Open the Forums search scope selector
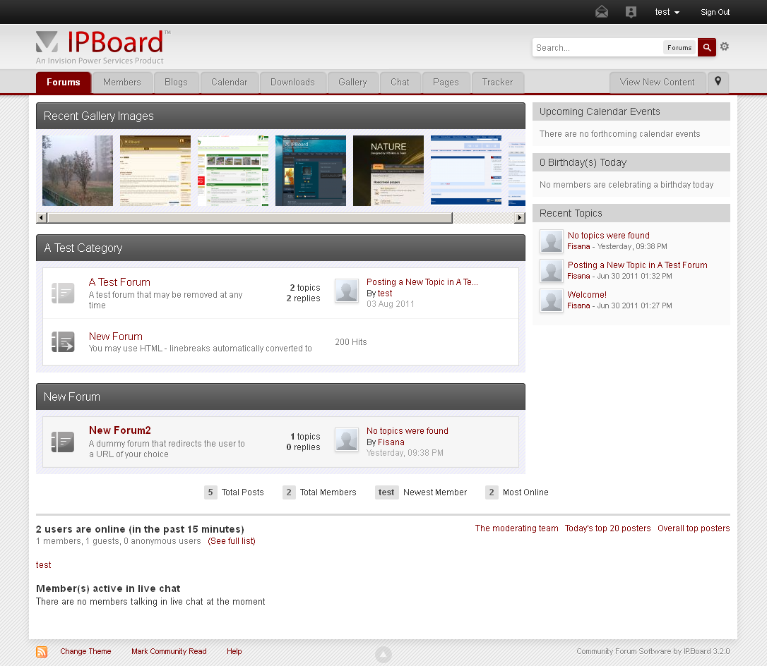Screen dimensions: 767x666 coord(679,47)
